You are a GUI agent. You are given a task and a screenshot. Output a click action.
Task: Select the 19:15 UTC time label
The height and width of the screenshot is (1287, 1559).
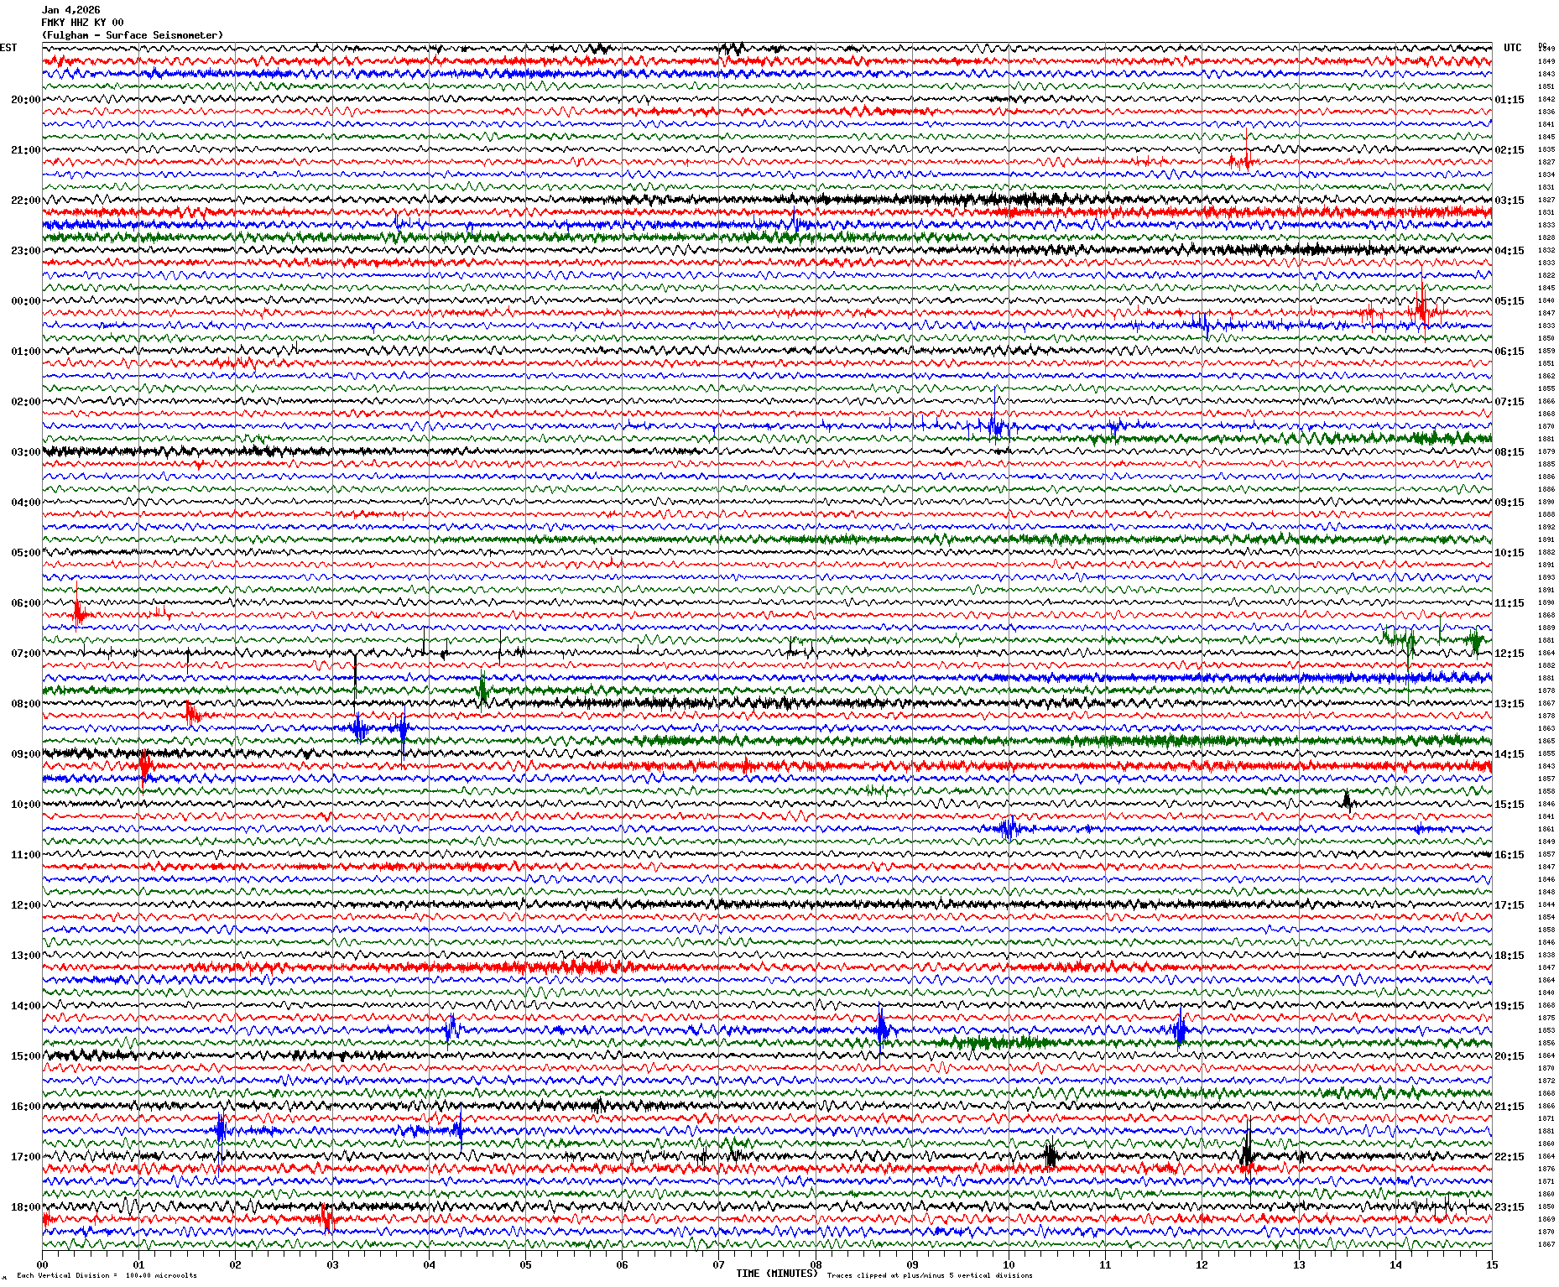pos(1509,1006)
